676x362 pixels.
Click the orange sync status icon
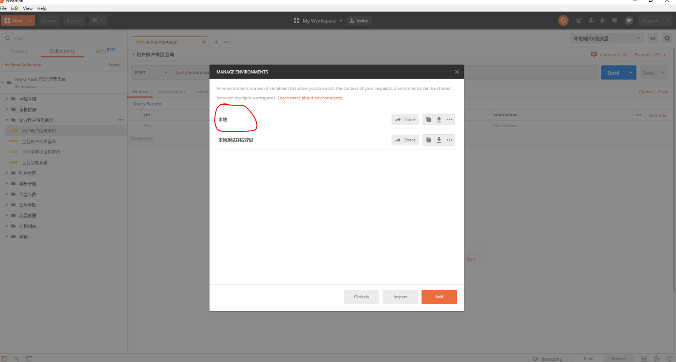point(563,20)
